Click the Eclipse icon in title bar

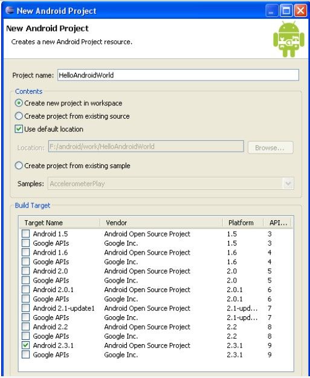pyautogui.click(x=10, y=10)
